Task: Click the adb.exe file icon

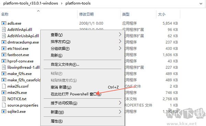Action: coord(4,23)
